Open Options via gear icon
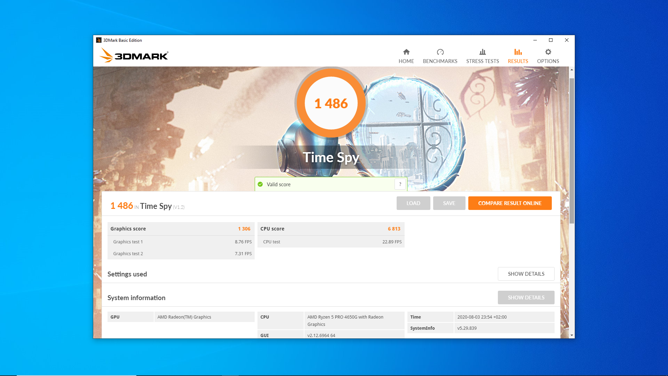The height and width of the screenshot is (376, 668). click(548, 52)
